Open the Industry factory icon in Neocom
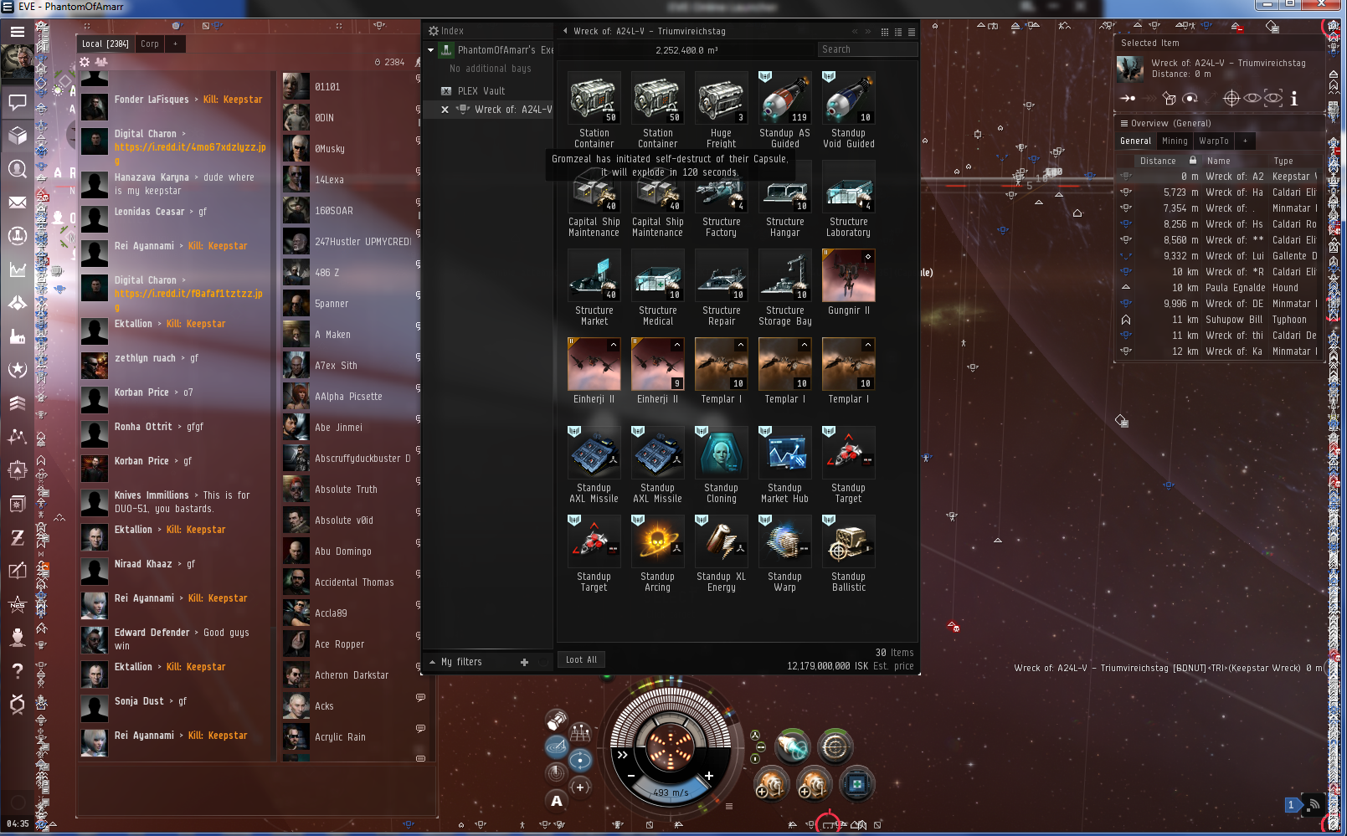The width and height of the screenshot is (1347, 836). click(x=17, y=336)
